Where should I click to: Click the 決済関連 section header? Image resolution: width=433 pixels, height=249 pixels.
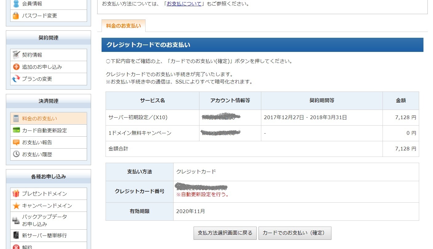click(48, 101)
